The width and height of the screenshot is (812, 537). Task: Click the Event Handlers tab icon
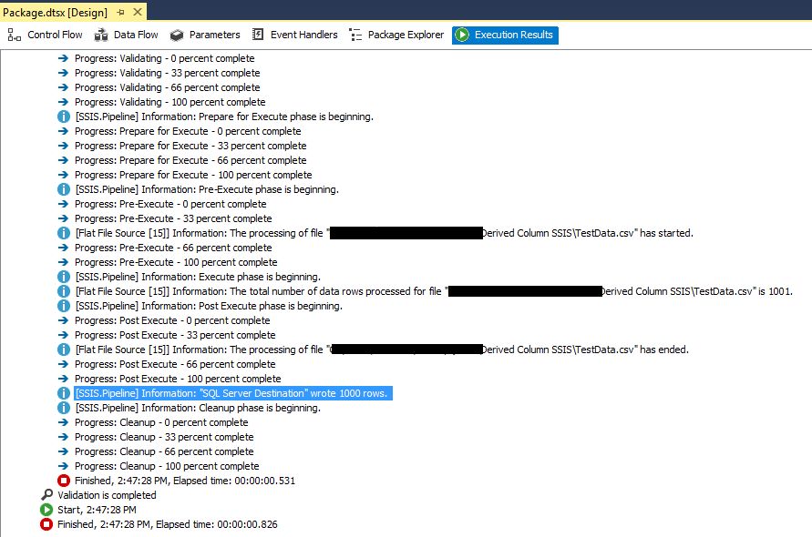point(257,35)
